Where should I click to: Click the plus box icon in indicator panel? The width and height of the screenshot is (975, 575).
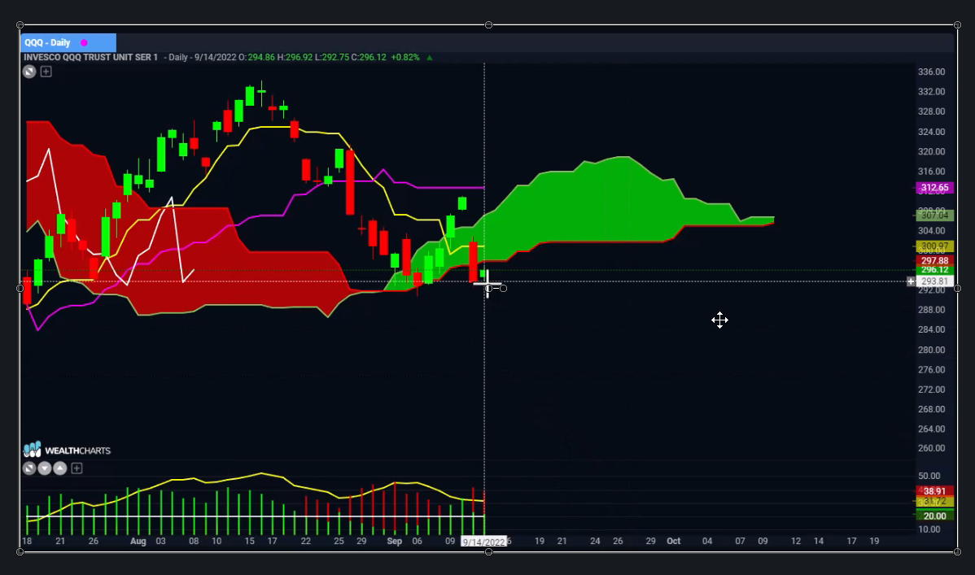point(77,468)
